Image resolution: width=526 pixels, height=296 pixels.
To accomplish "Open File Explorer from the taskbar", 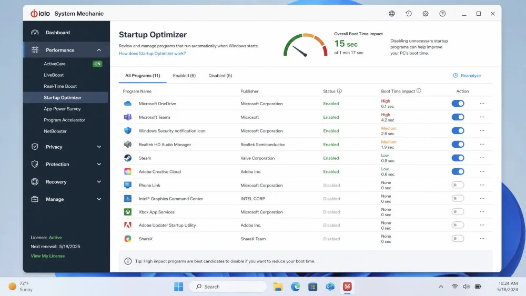I will click(278, 287).
